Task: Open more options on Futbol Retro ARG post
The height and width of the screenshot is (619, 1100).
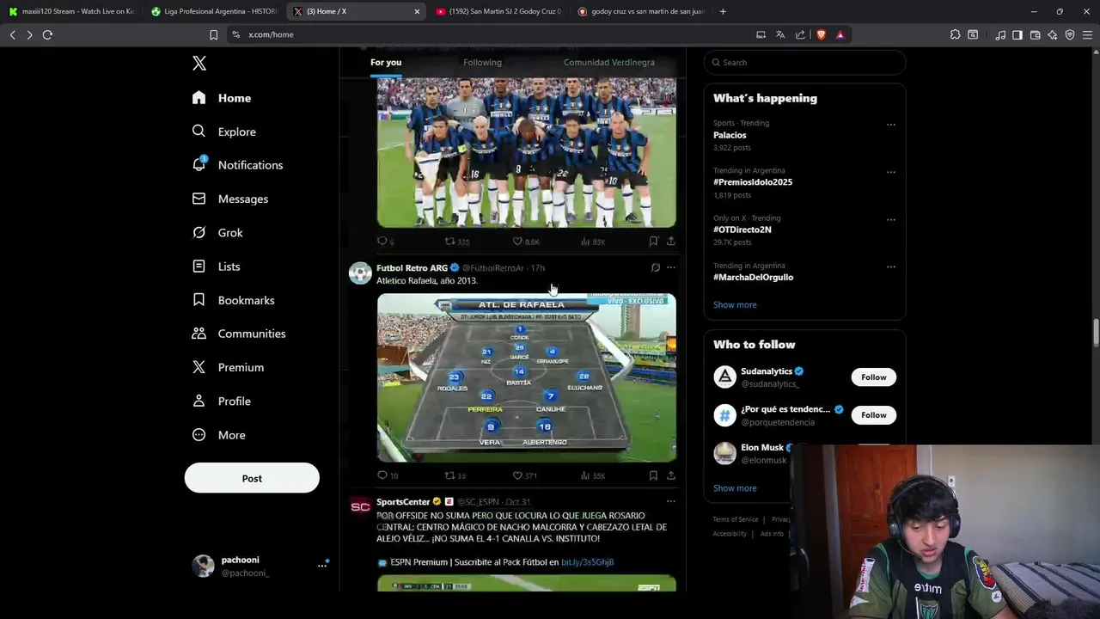Action: click(671, 267)
